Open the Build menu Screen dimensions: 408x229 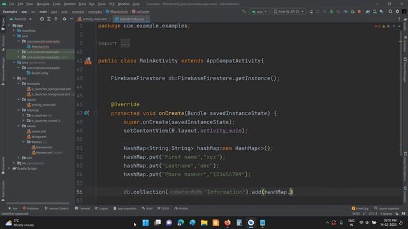point(82,4)
